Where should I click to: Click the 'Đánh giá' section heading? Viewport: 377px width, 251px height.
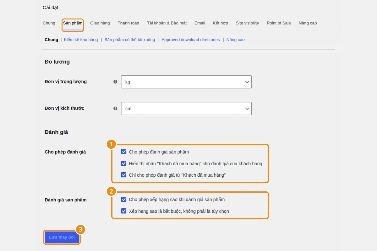(x=56, y=132)
